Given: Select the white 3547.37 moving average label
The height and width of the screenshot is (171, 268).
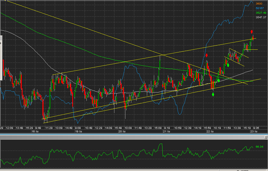Looking at the screenshot, I should [x=260, y=17].
